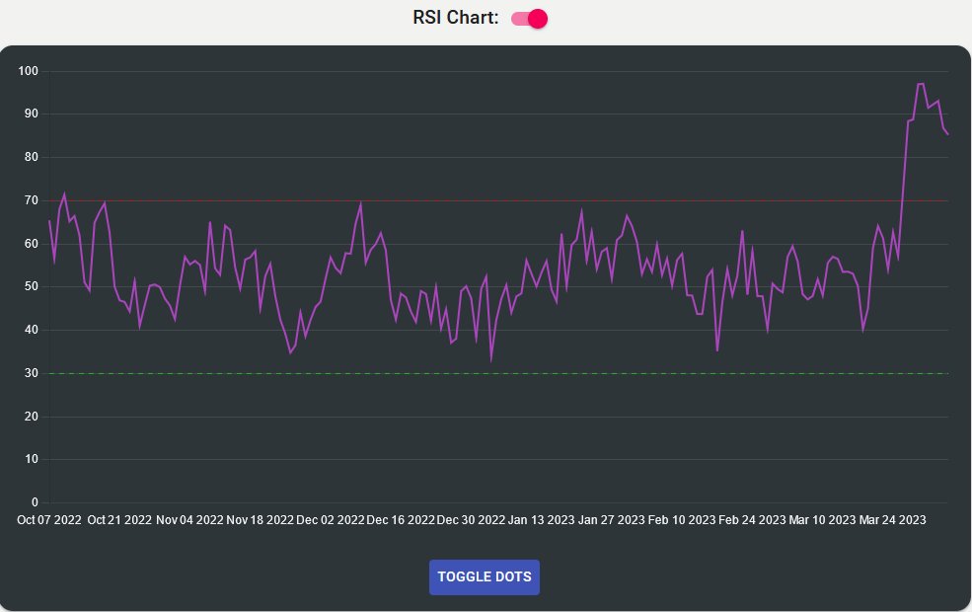Click the 'Feb 10 2023' axis label
This screenshot has width=972, height=612.
click(681, 520)
